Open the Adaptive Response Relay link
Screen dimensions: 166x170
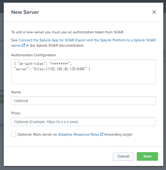(x=79, y=135)
